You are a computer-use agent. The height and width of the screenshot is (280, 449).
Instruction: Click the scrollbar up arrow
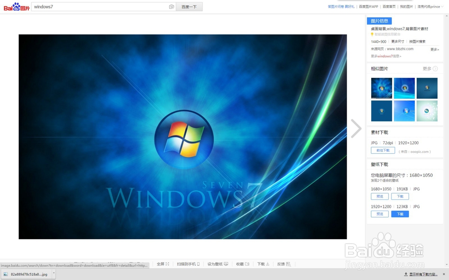pos(447,16)
